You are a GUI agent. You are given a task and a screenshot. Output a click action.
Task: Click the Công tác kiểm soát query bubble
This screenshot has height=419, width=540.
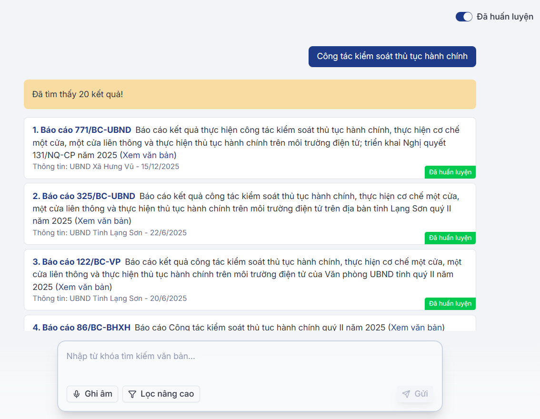(x=392, y=56)
